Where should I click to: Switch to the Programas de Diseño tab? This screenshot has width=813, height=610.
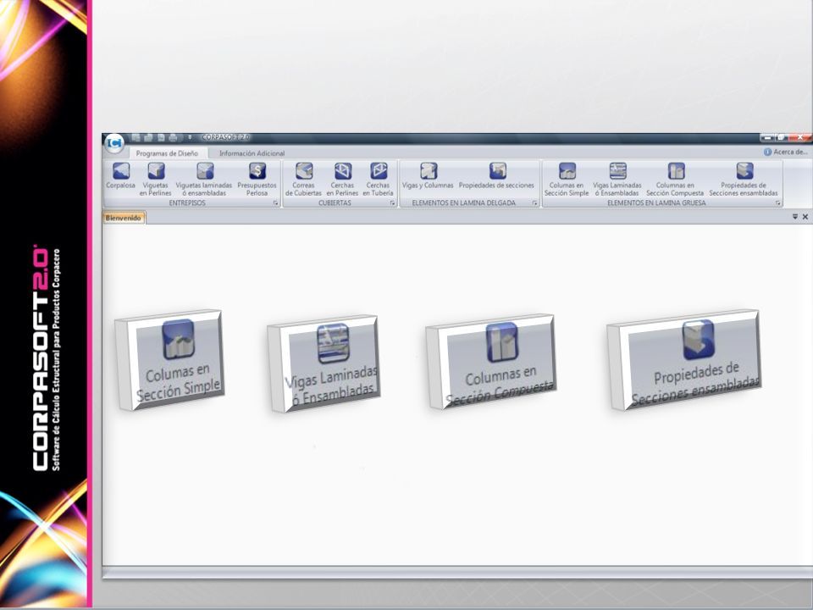(x=167, y=153)
